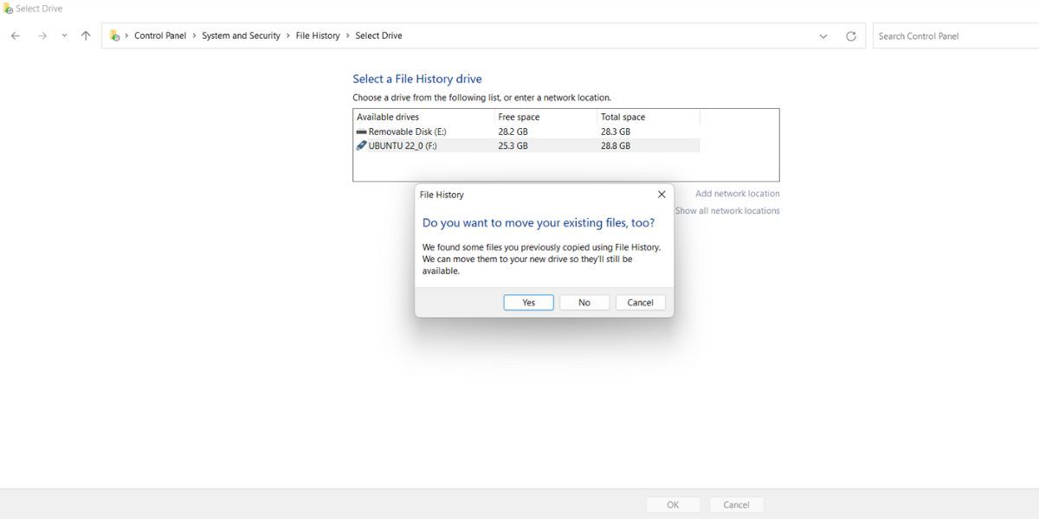The width and height of the screenshot is (1039, 519).
Task: Sort drives by Free space column
Action: click(x=546, y=117)
